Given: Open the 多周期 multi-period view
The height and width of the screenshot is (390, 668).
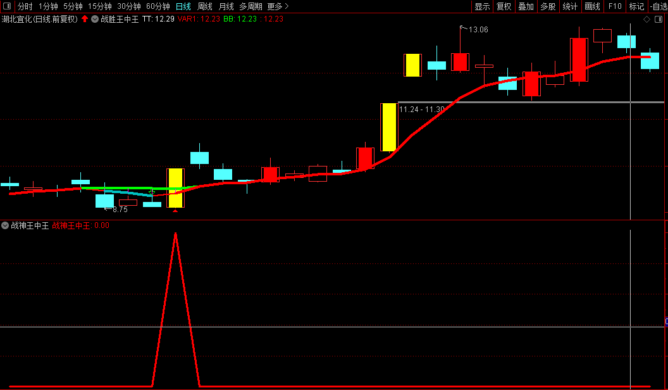Looking at the screenshot, I should tap(250, 6).
